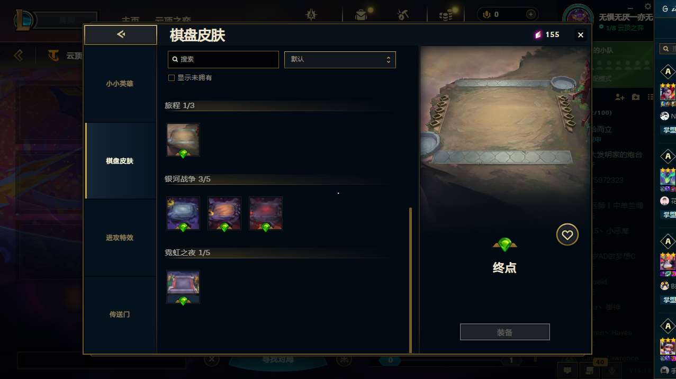
Task: Open the crafting hammer icon in the top bar
Action: (403, 15)
